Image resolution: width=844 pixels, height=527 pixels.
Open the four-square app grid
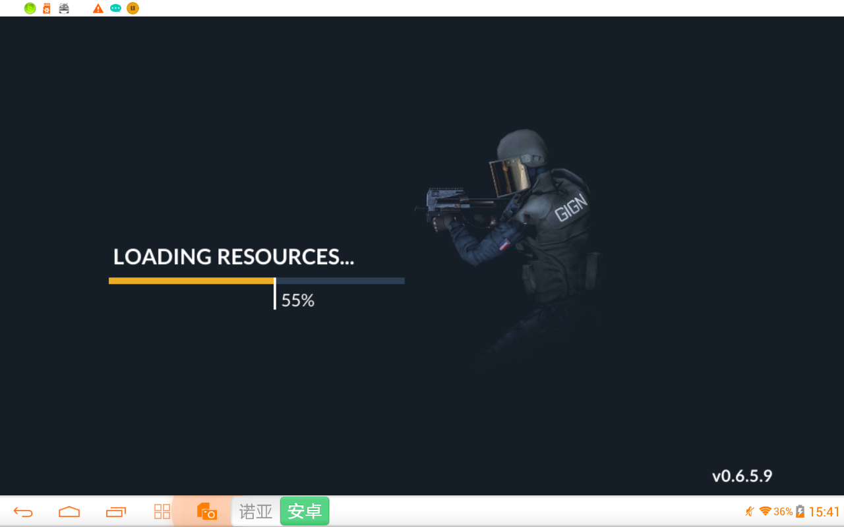162,512
